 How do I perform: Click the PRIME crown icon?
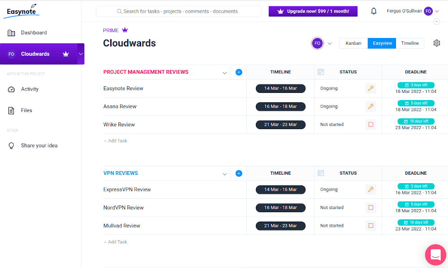tap(125, 30)
